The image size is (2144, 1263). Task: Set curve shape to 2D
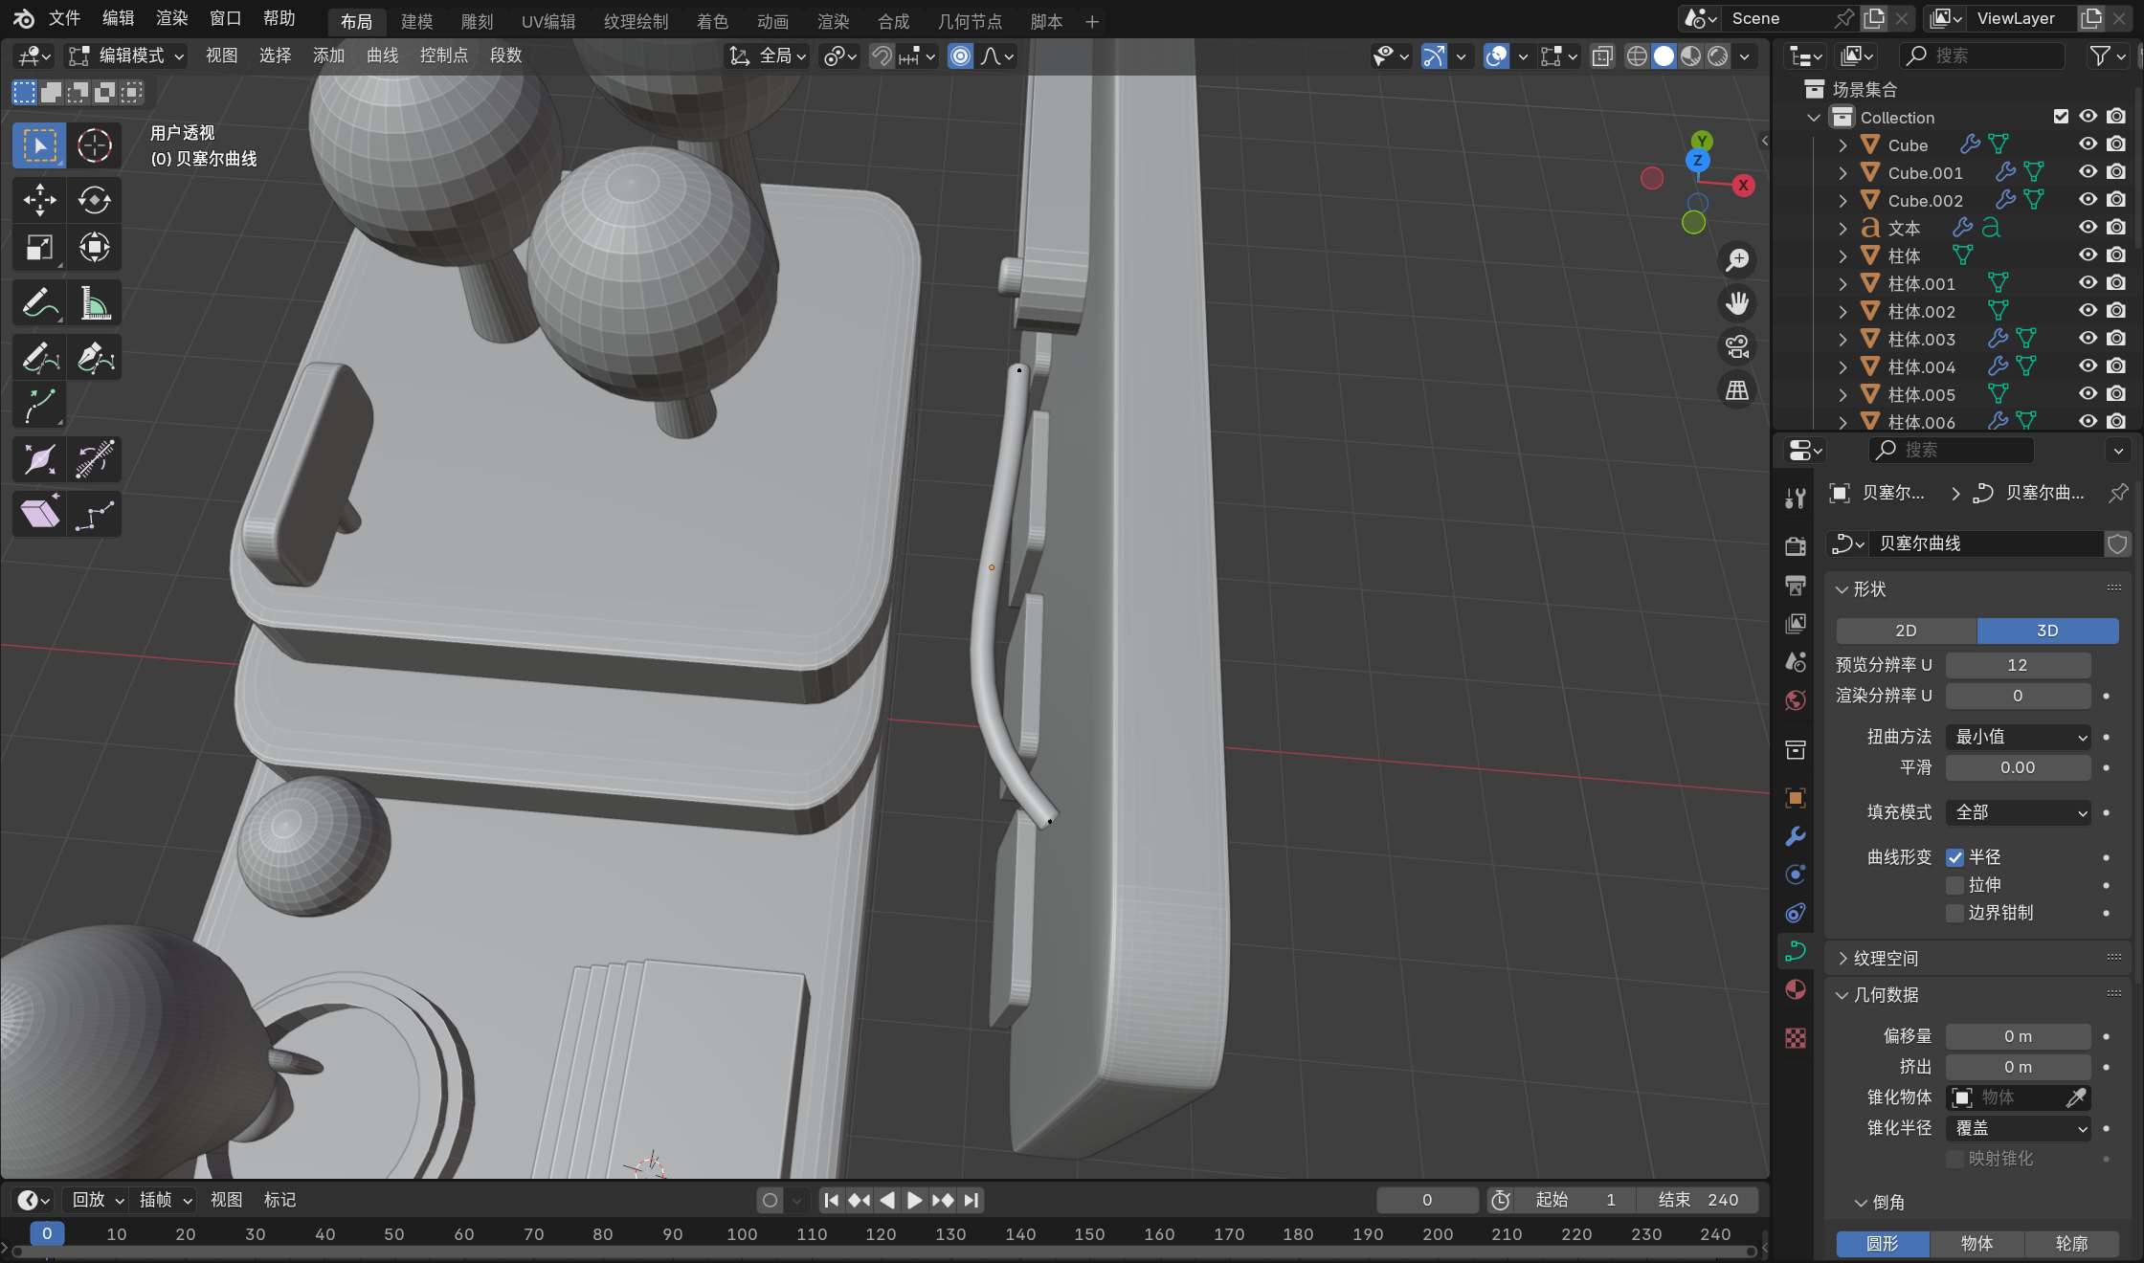click(x=1906, y=631)
